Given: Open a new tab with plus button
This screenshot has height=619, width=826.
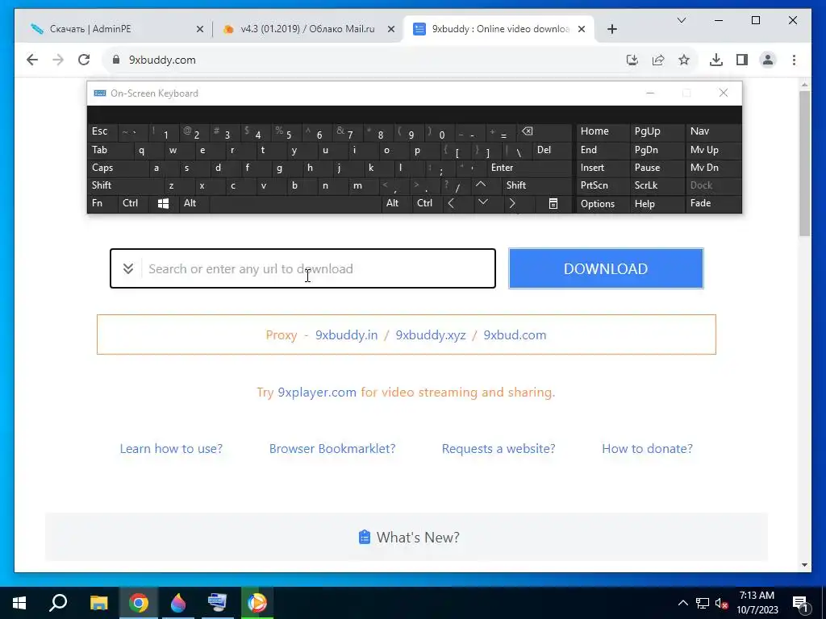Looking at the screenshot, I should point(611,29).
